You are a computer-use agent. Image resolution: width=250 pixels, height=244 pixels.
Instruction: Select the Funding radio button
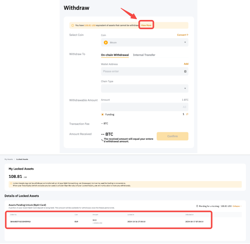click(x=102, y=114)
